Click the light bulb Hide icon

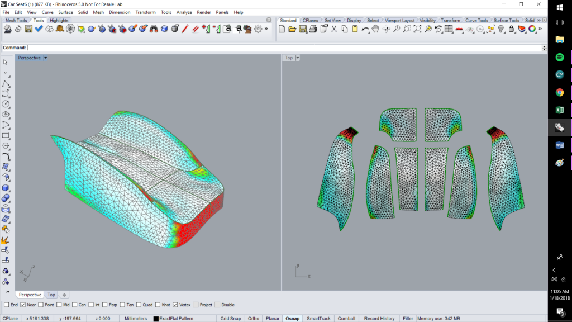coord(501,29)
